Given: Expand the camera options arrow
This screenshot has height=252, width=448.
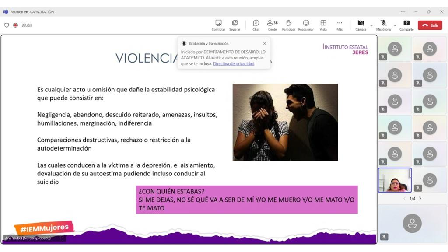Looking at the screenshot, I should pos(371,25).
